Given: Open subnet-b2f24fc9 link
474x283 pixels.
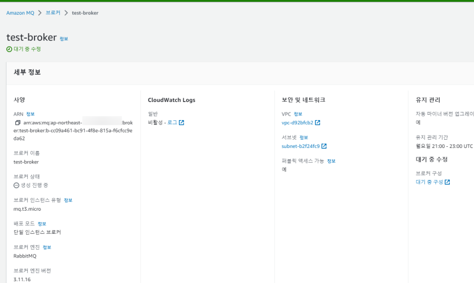Looking at the screenshot, I should click(300, 146).
